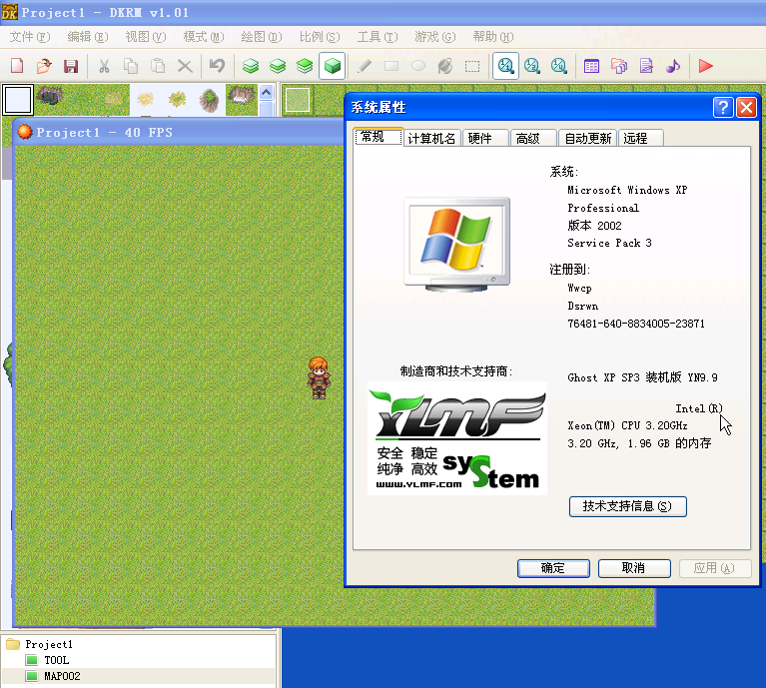Switch to the 高级 tab
The image size is (766, 688).
pyautogui.click(x=533, y=138)
